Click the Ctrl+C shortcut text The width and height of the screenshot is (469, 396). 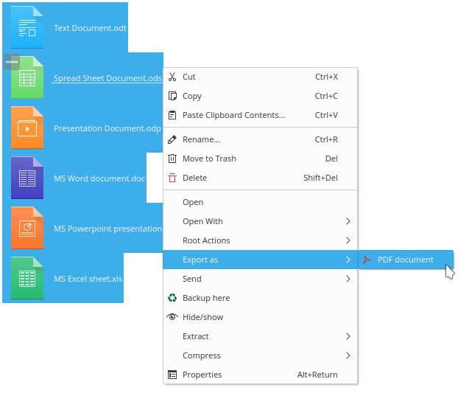(x=326, y=96)
